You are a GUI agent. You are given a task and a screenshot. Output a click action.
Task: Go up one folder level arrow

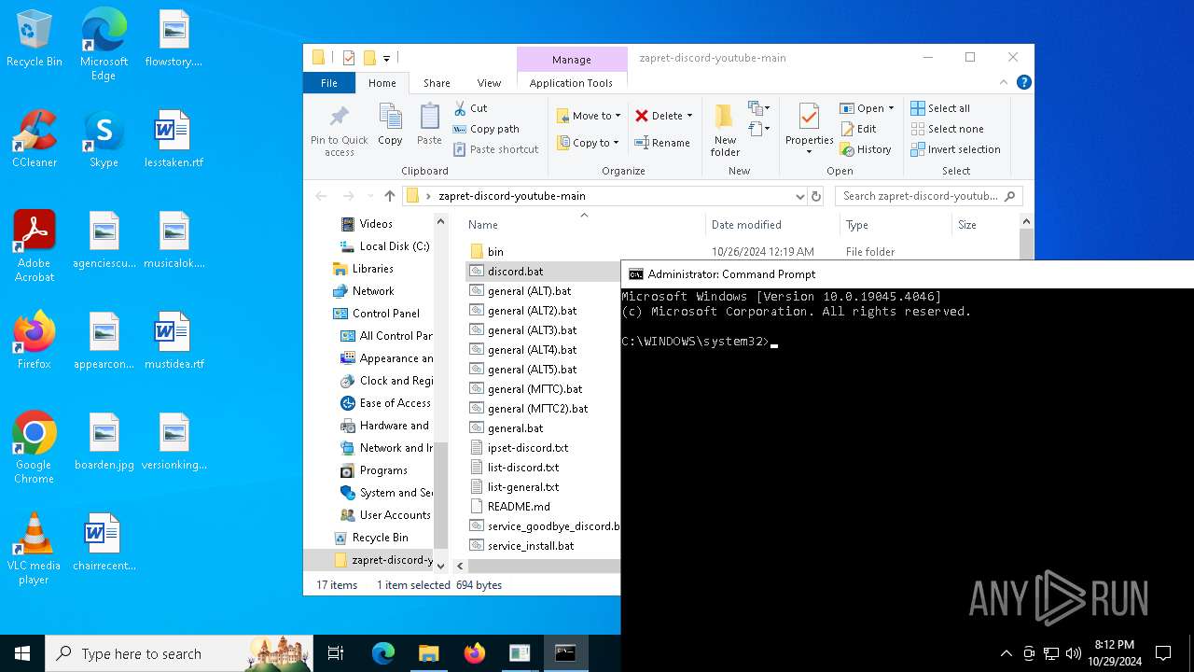point(390,196)
